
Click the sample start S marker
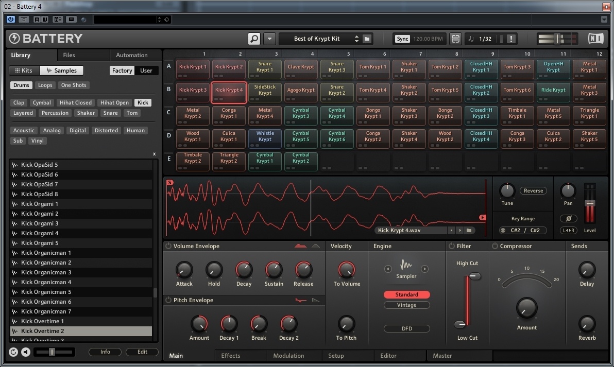pyautogui.click(x=169, y=182)
